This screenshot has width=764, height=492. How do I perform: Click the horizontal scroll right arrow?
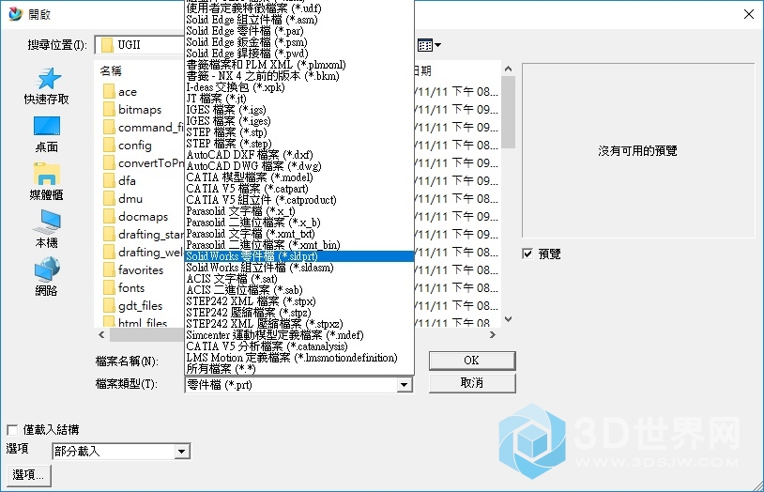tap(493, 334)
